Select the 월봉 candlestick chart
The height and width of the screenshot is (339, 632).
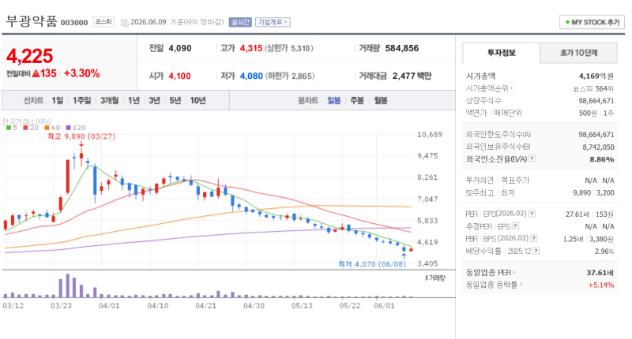(x=381, y=101)
